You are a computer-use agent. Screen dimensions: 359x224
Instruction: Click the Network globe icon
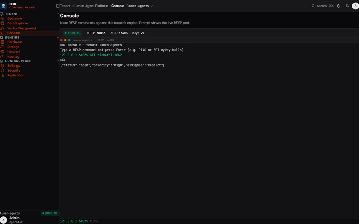(2, 52)
